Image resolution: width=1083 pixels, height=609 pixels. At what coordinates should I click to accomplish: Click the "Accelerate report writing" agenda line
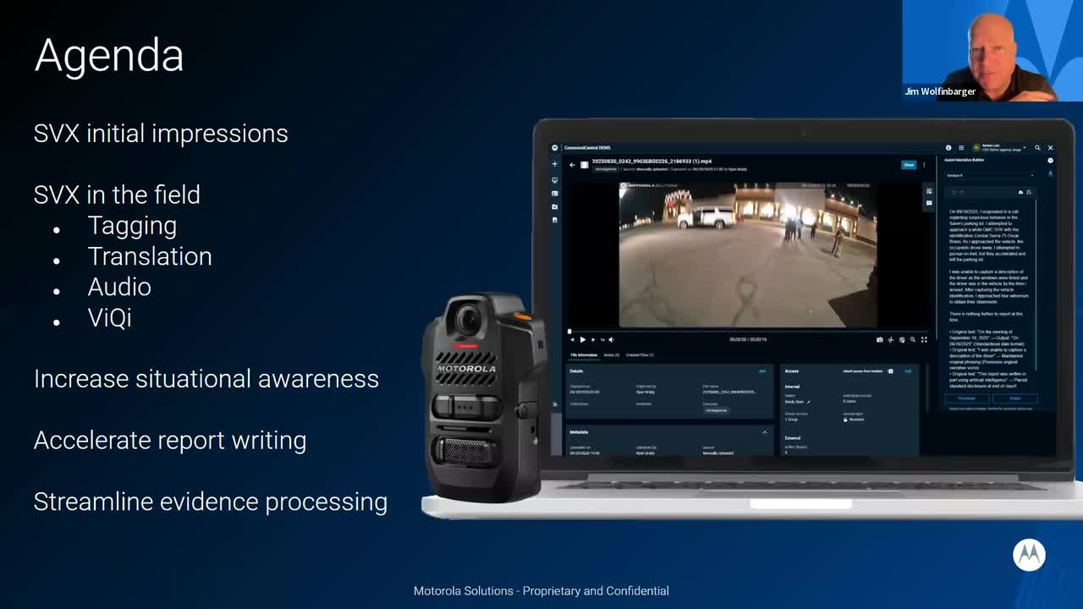[170, 441]
